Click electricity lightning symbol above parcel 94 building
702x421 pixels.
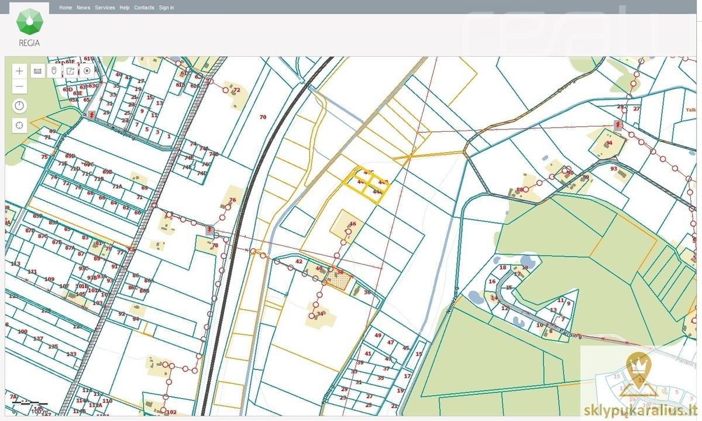click(x=618, y=125)
